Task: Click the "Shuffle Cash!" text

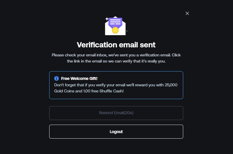Action: pyautogui.click(x=112, y=91)
